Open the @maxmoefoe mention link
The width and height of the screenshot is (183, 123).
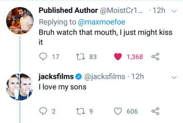tap(102, 22)
